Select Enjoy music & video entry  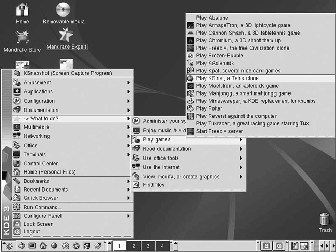159,130
